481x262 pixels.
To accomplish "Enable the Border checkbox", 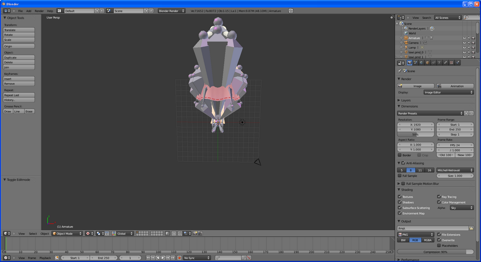I will tap(400, 155).
